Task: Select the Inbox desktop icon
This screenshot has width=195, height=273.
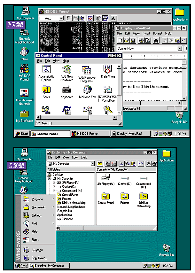Action: [x=24, y=54]
